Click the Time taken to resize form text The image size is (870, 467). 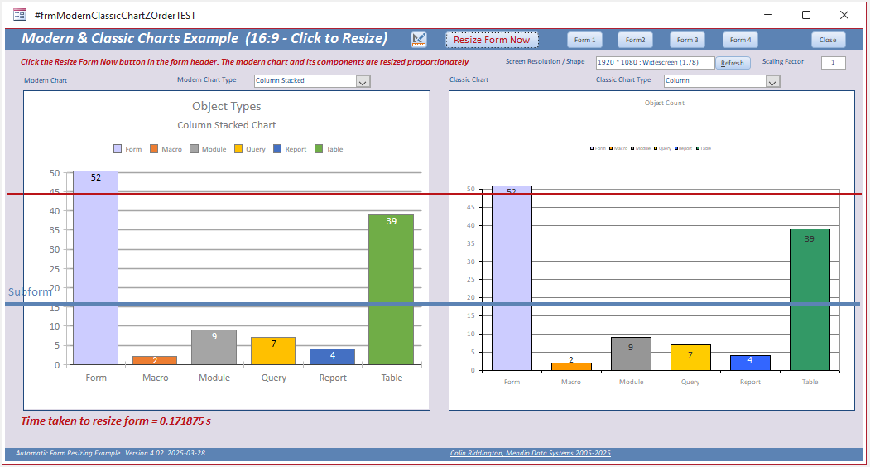coord(116,421)
